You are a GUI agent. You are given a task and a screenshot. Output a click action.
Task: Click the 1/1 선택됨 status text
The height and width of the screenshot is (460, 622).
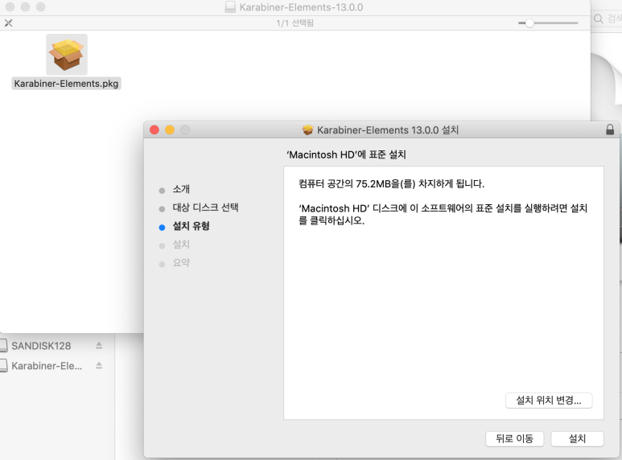[x=295, y=23]
